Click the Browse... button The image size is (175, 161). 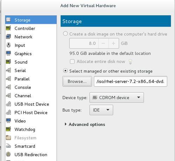pos(77,81)
